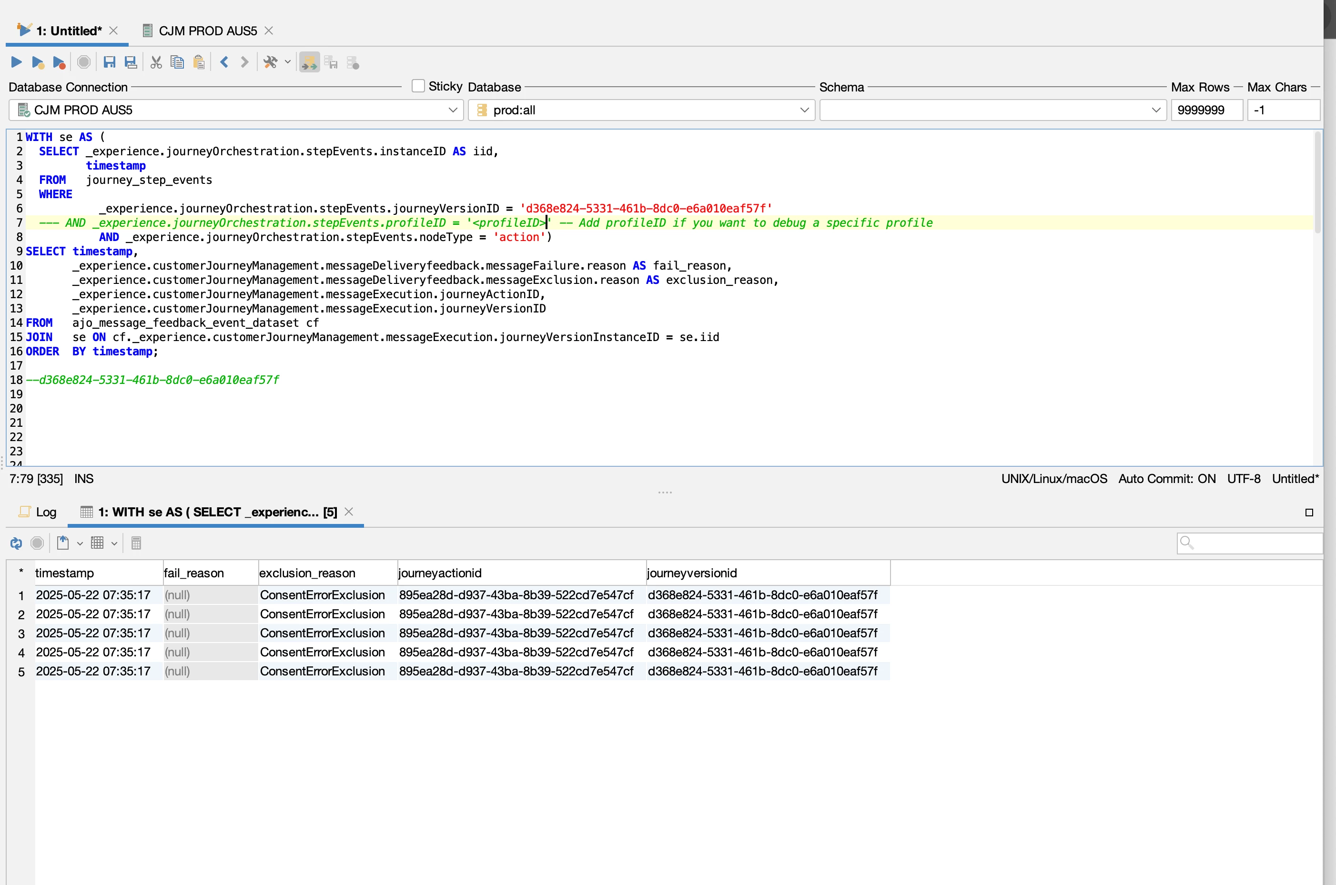
Task: Click the journeyactionid column header
Action: pyautogui.click(x=440, y=573)
